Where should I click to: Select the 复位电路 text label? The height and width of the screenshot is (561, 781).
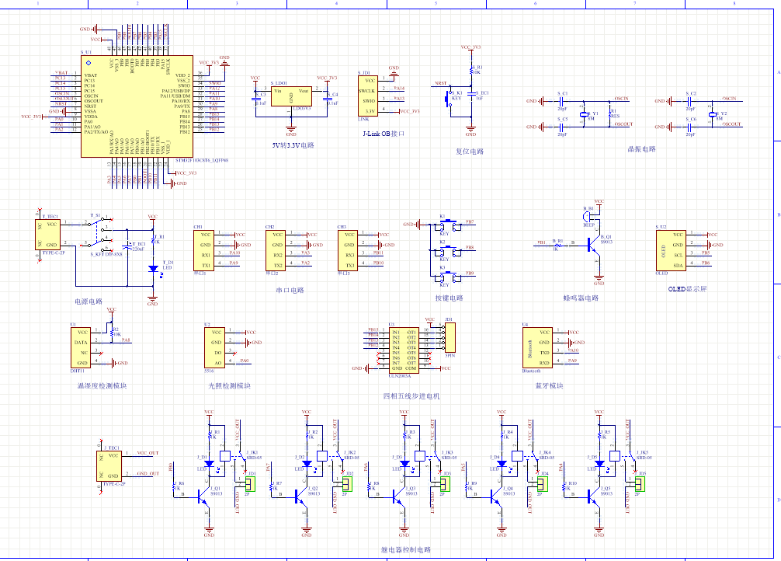click(x=470, y=152)
